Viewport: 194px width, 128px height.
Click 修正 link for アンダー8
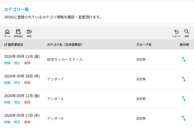pyautogui.click(x=17, y=102)
